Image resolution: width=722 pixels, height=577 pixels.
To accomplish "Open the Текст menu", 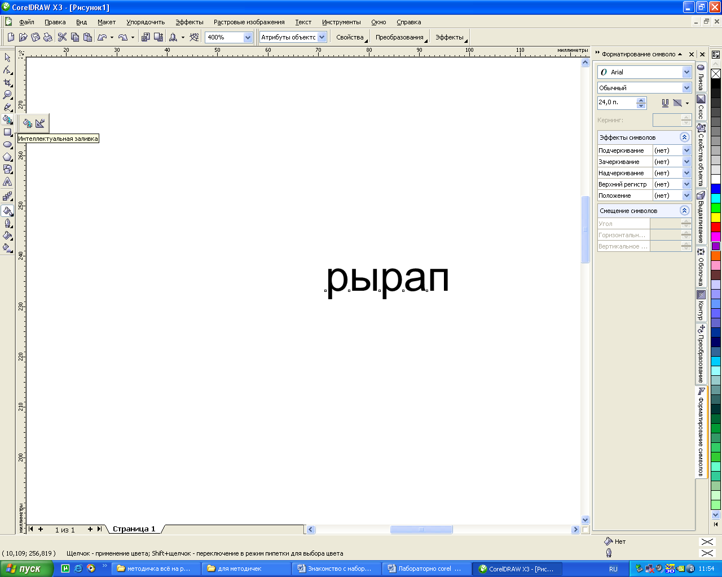I will point(303,22).
